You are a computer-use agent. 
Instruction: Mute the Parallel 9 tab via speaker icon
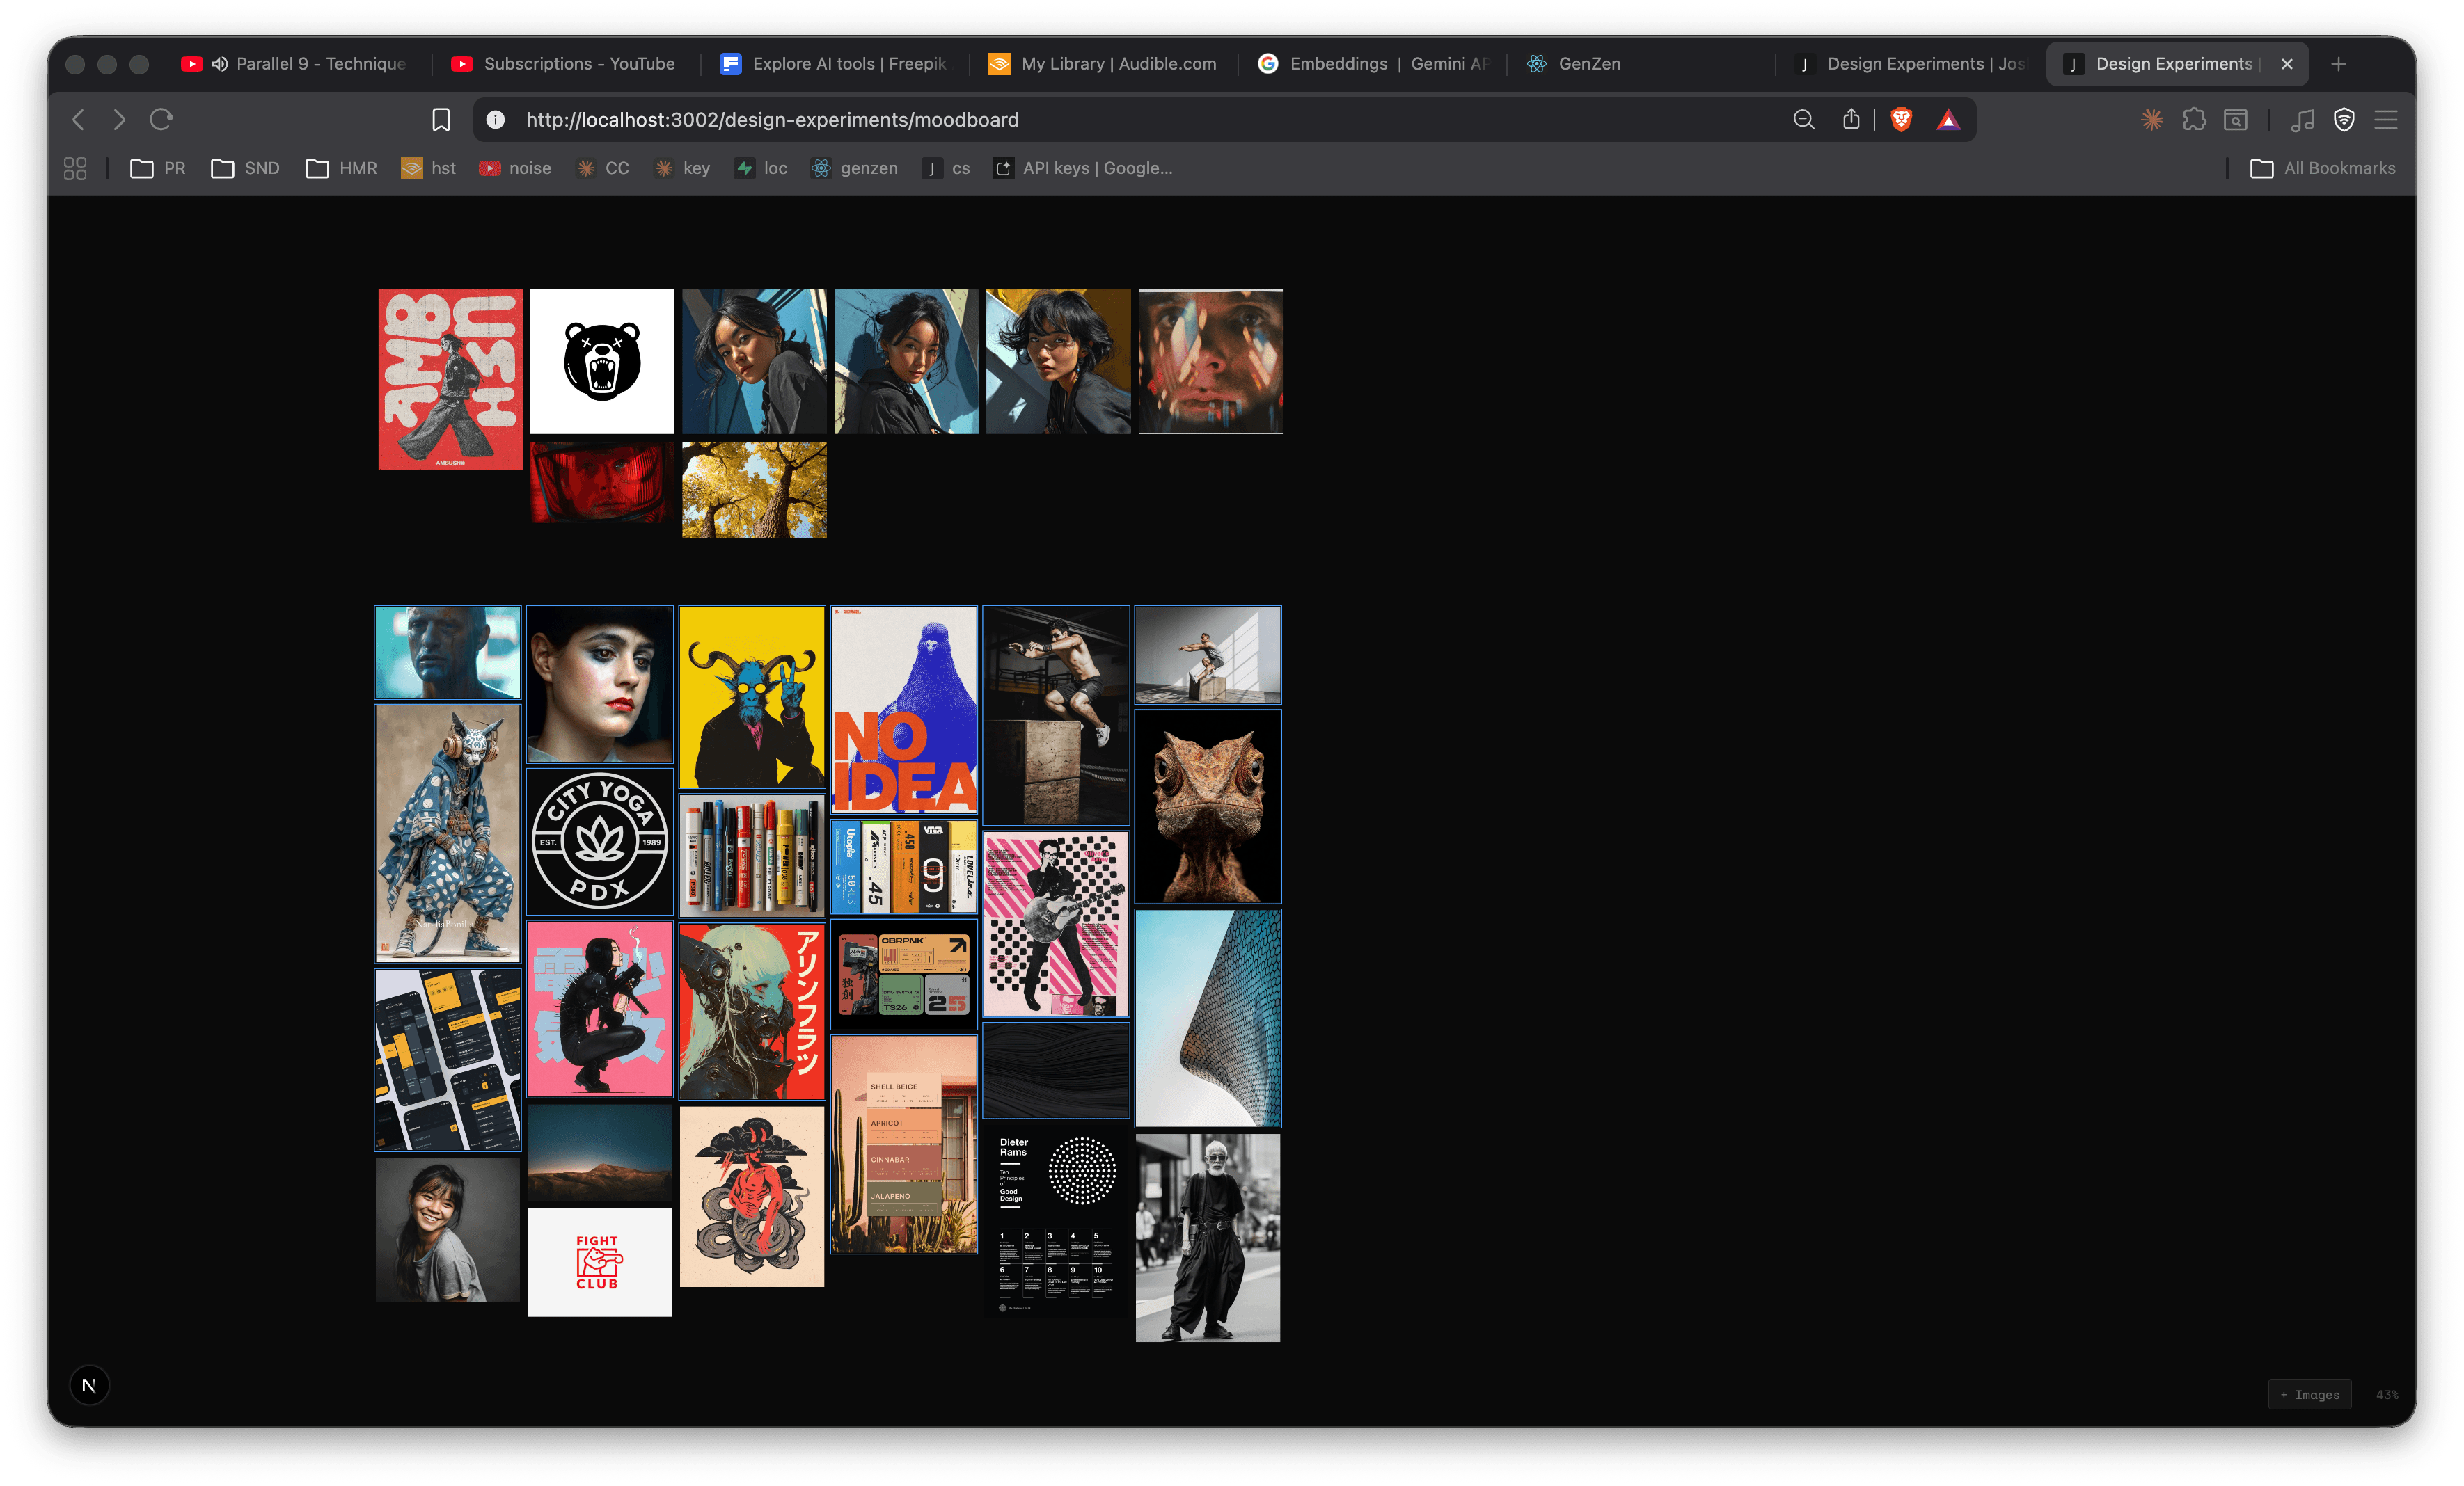(220, 63)
